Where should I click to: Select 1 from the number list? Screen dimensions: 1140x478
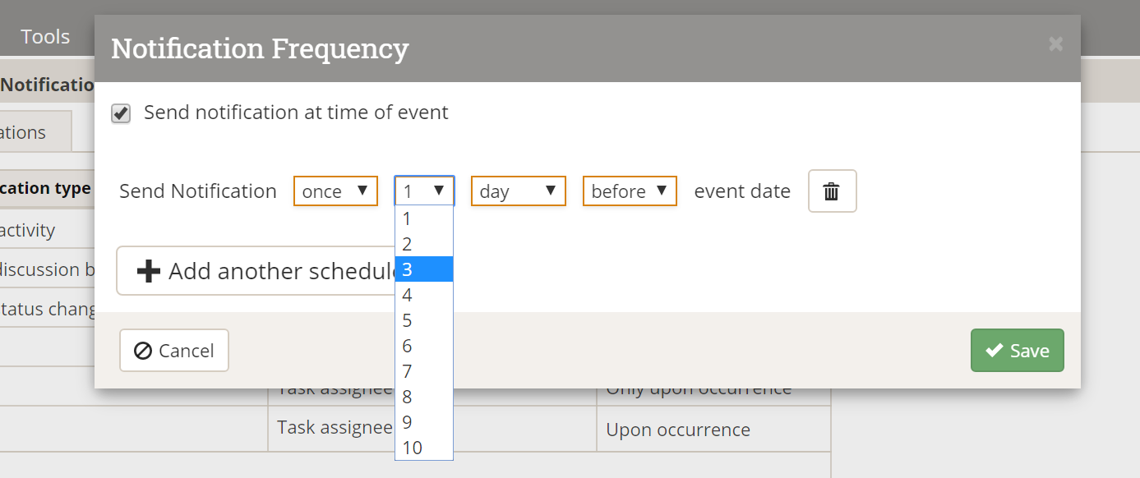tap(423, 218)
